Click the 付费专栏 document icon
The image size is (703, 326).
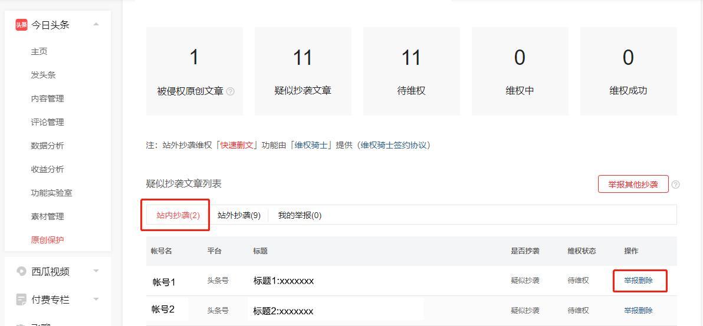click(22, 299)
